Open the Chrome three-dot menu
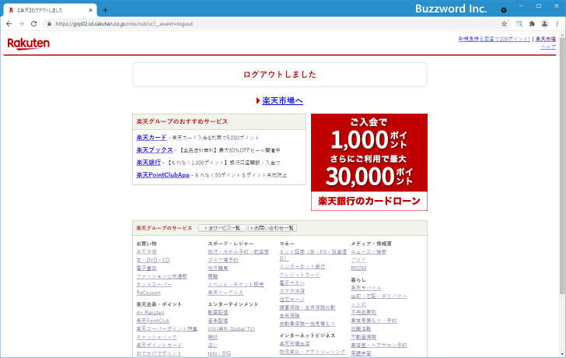 (557, 24)
